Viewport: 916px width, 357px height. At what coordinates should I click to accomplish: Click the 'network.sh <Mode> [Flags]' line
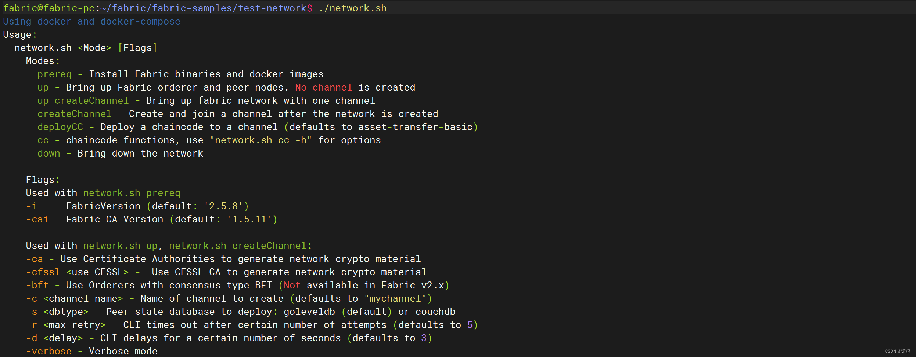tap(86, 48)
